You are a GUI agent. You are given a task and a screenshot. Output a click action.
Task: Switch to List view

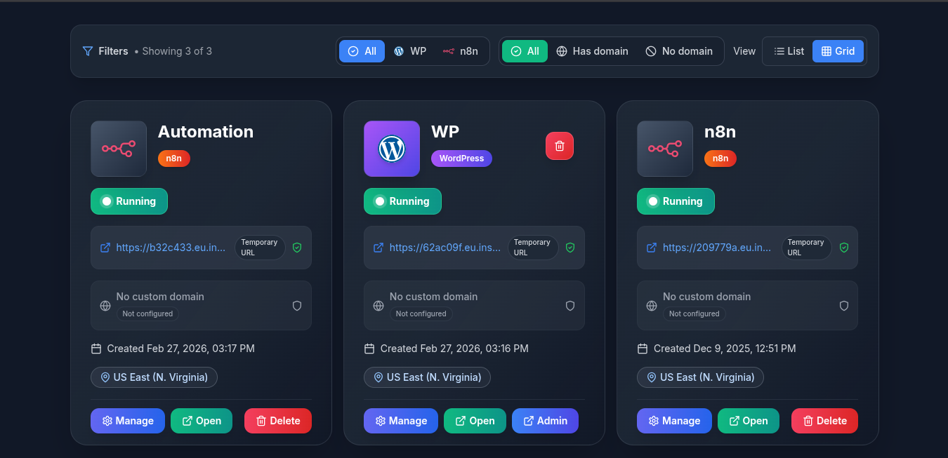[789, 51]
